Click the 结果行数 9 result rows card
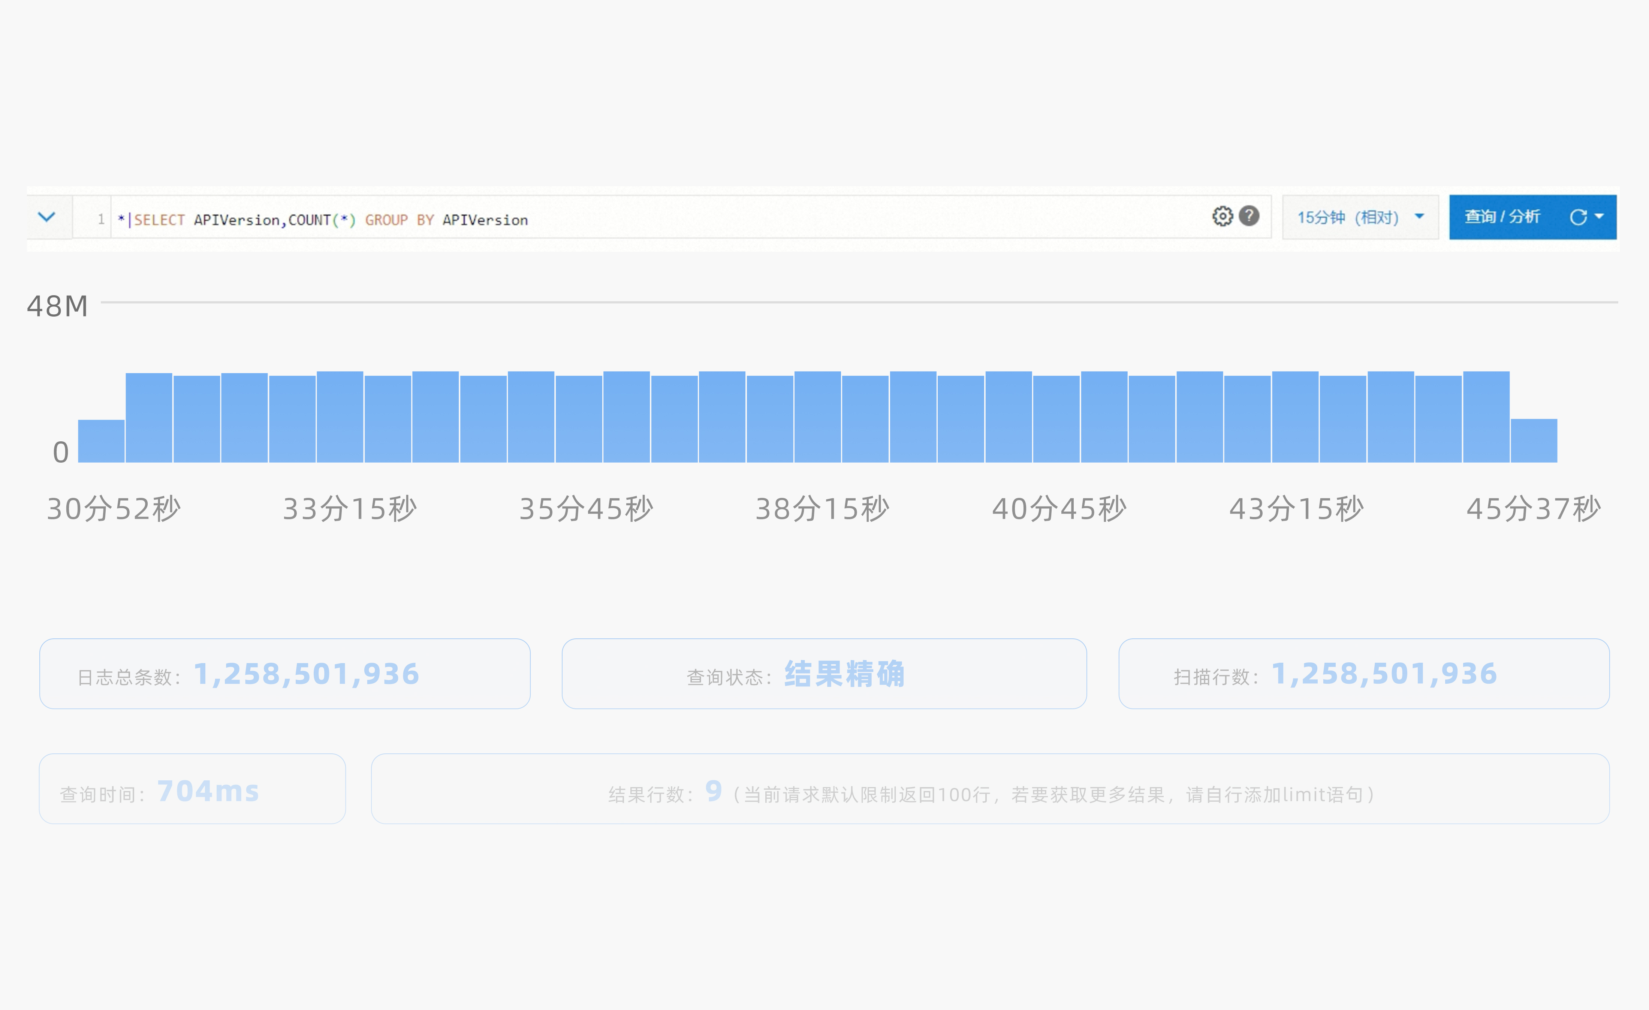 990,789
